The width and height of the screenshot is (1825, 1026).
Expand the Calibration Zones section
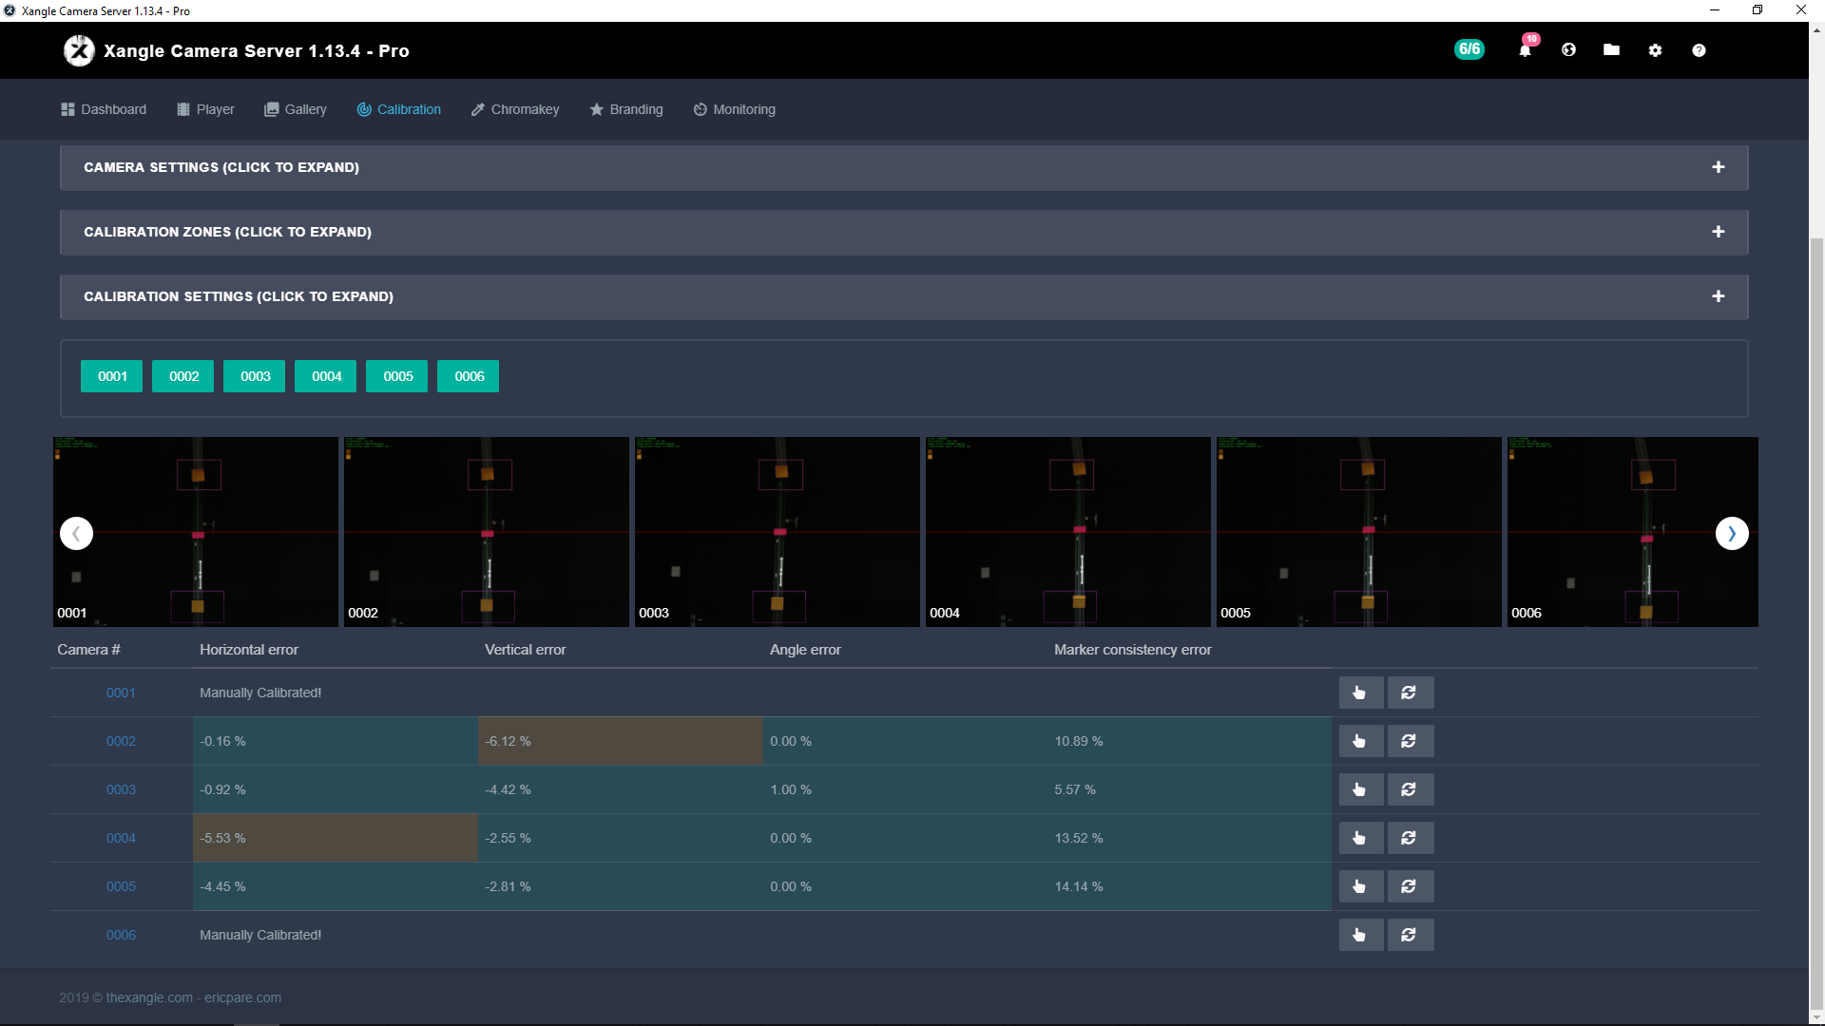click(904, 232)
